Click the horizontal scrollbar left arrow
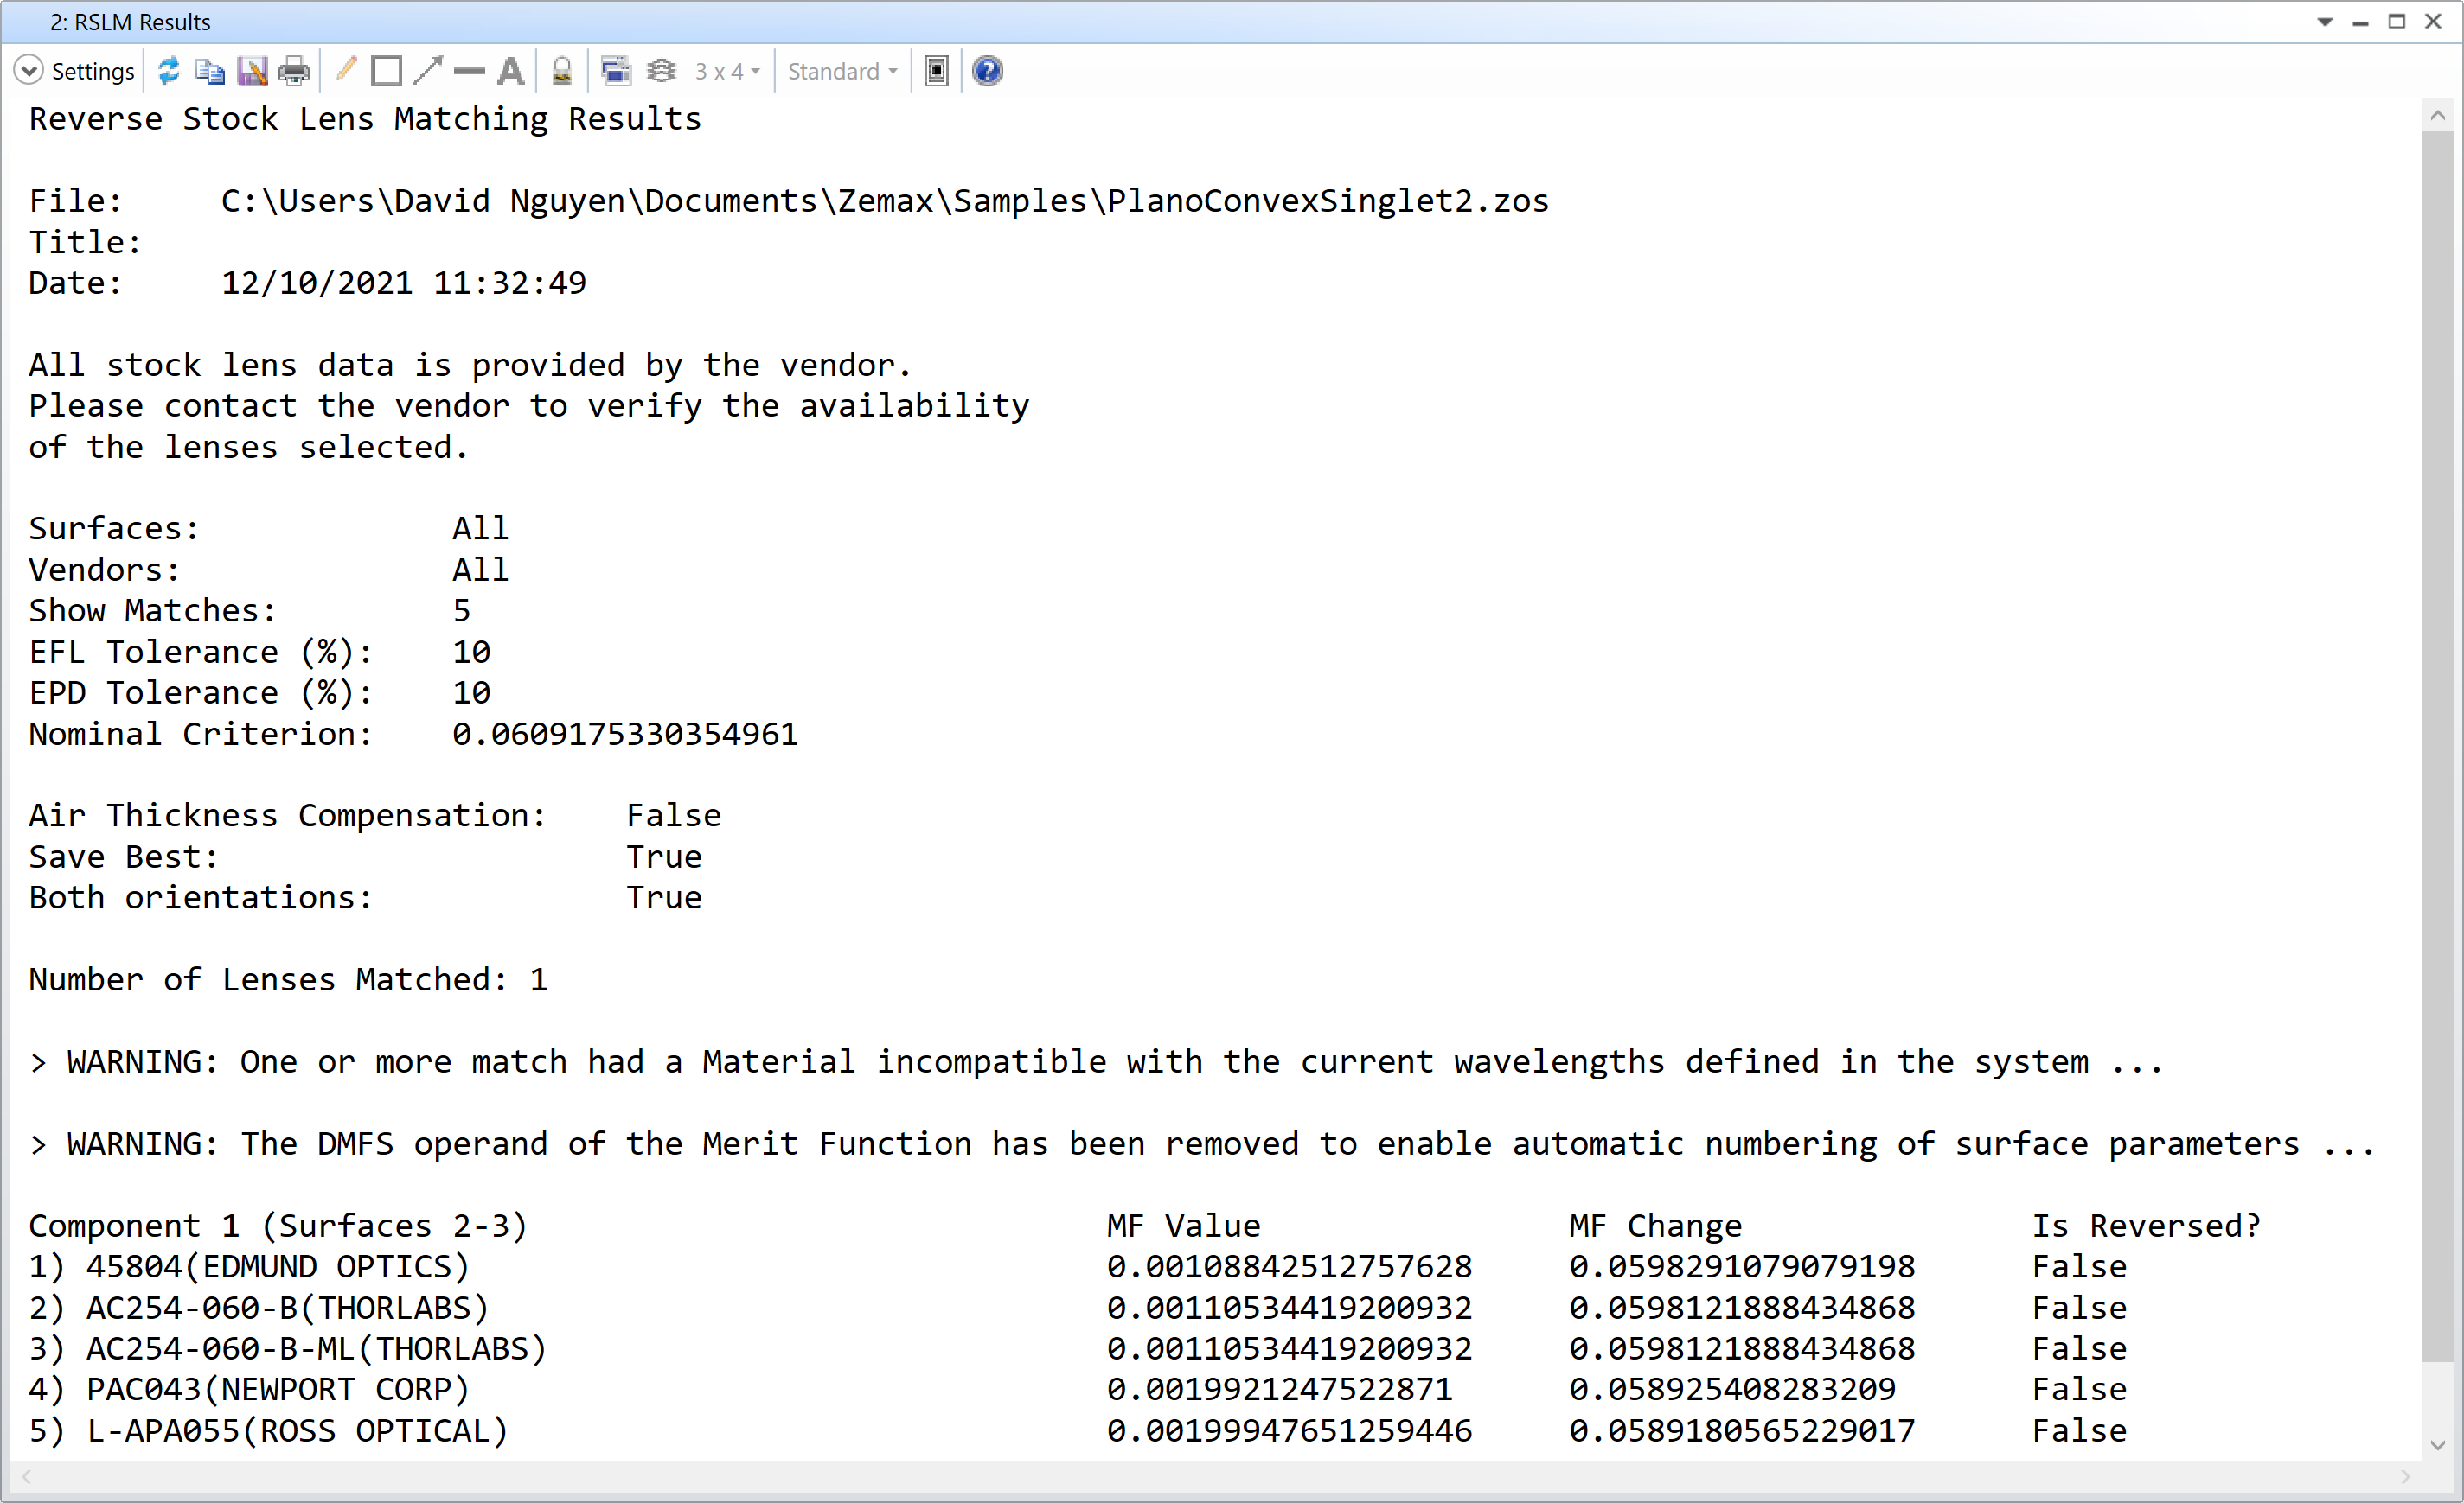 [x=26, y=1476]
